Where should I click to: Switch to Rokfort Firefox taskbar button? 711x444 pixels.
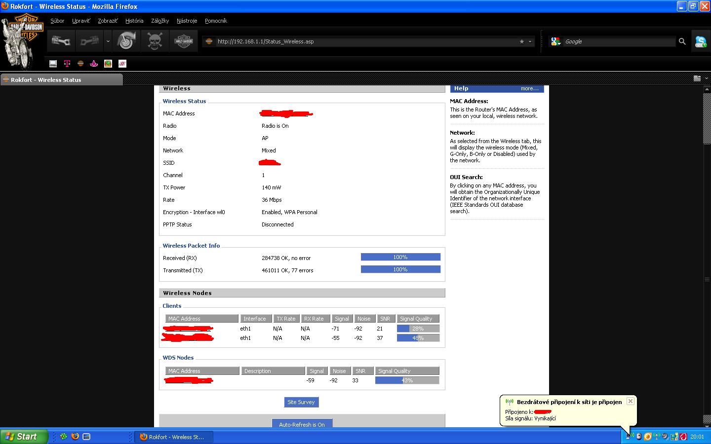click(173, 437)
